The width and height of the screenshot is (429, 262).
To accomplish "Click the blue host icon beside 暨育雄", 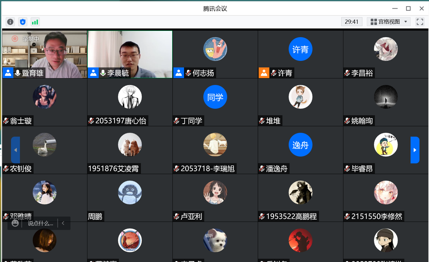I will (8, 73).
